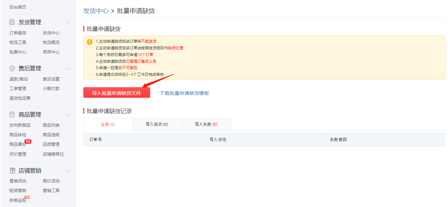448x207 pixels.
Task: Open 退货包运费 sidebar item
Action: point(20,98)
